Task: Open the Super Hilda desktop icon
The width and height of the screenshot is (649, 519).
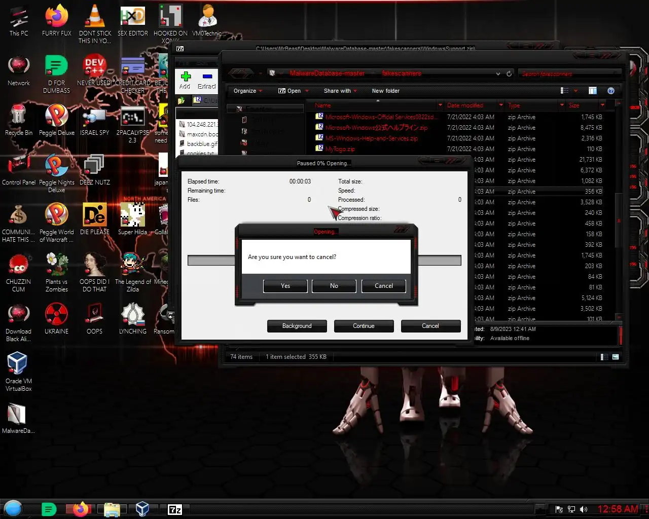Action: [133, 220]
